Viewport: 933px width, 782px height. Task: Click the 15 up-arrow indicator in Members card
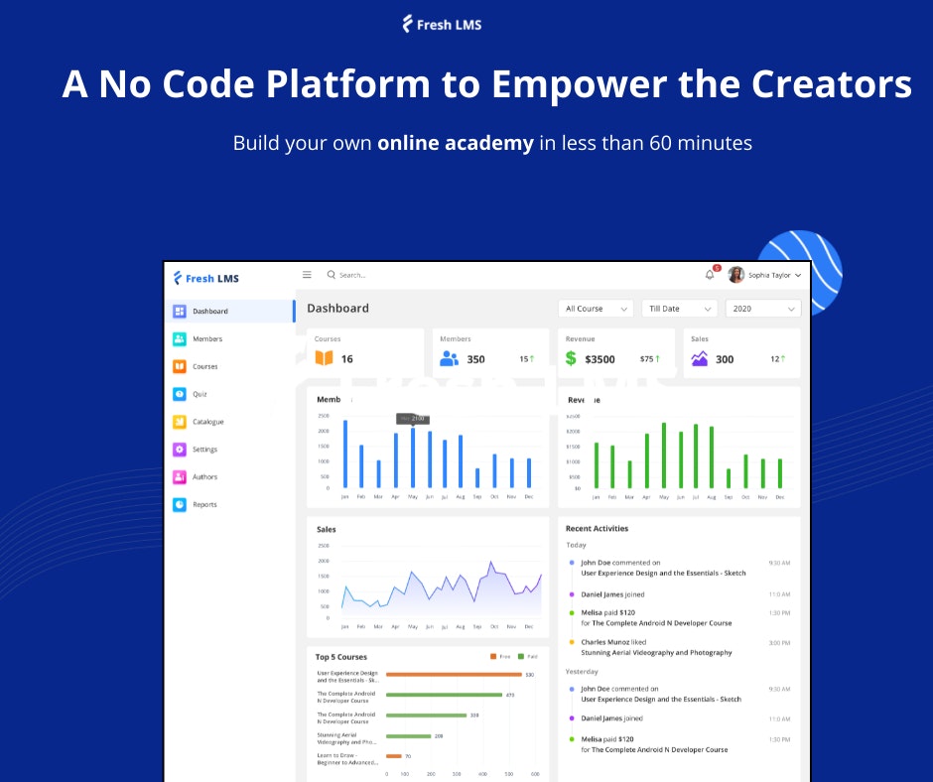coord(527,359)
